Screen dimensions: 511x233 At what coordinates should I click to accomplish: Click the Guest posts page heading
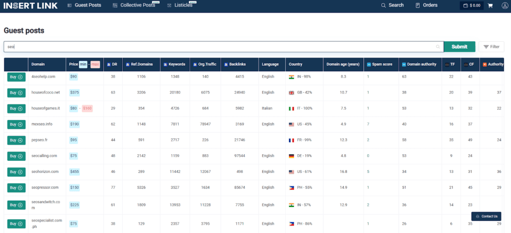tap(24, 30)
